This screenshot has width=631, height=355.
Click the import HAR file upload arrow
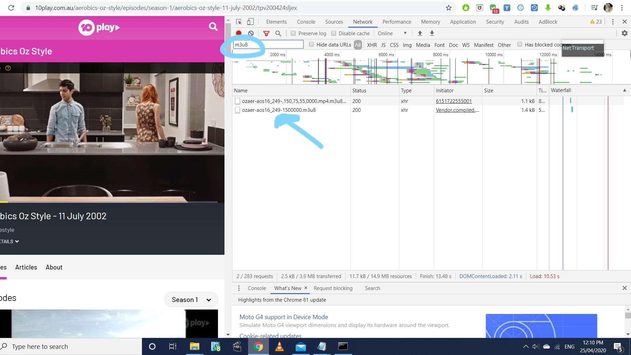[x=420, y=33]
